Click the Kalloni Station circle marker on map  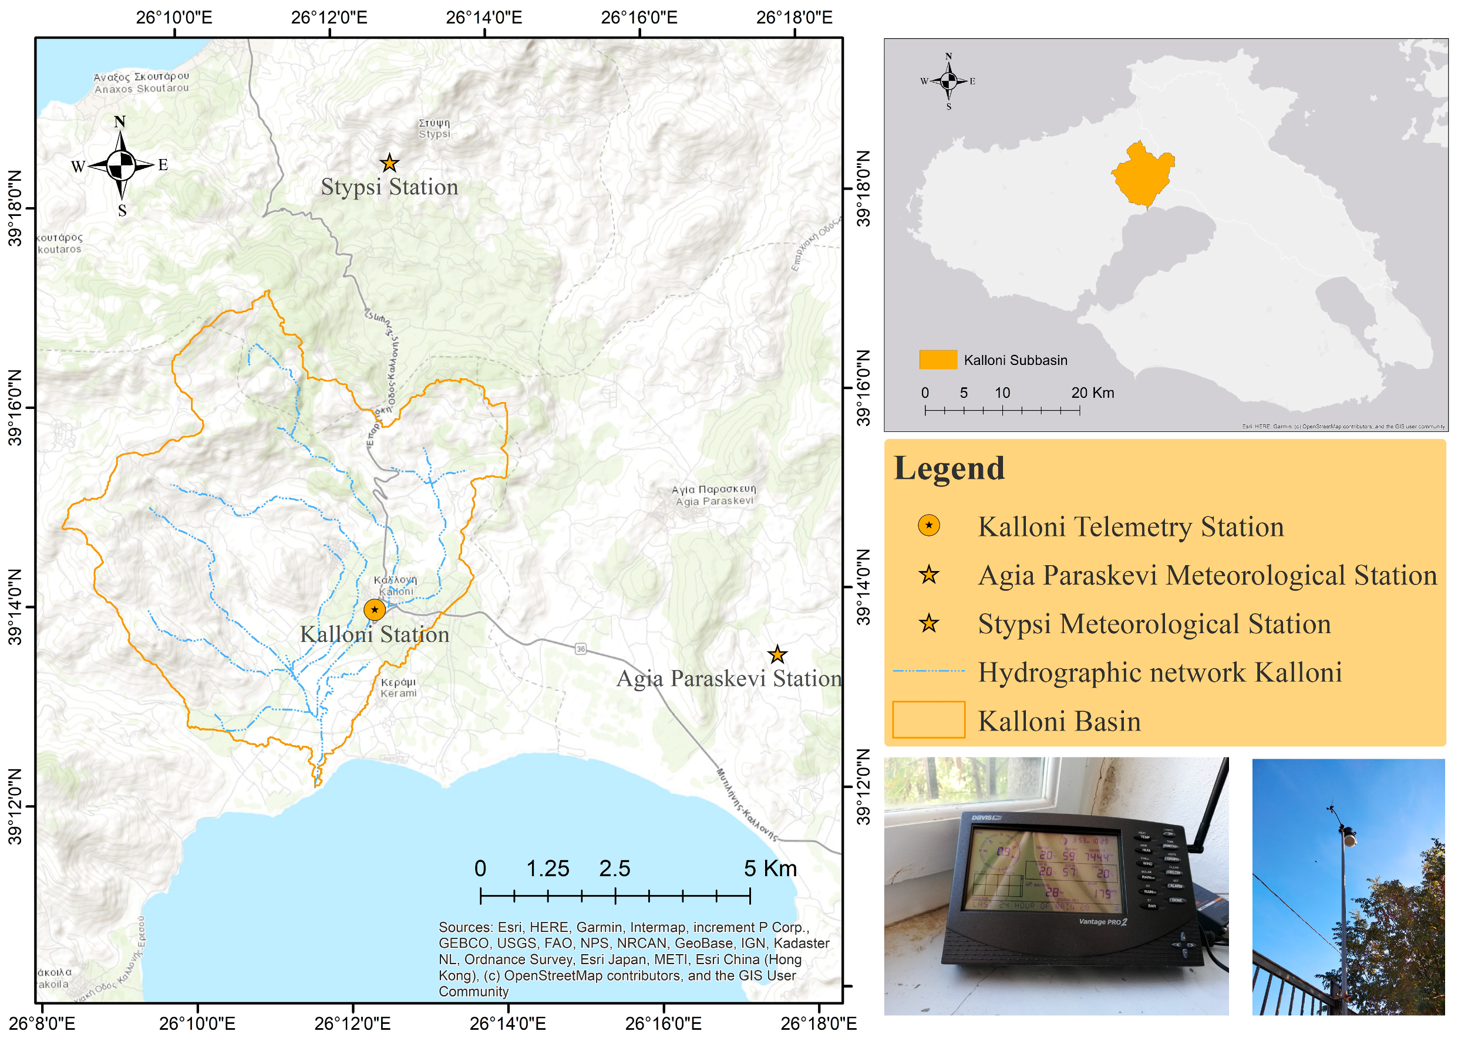click(x=375, y=610)
